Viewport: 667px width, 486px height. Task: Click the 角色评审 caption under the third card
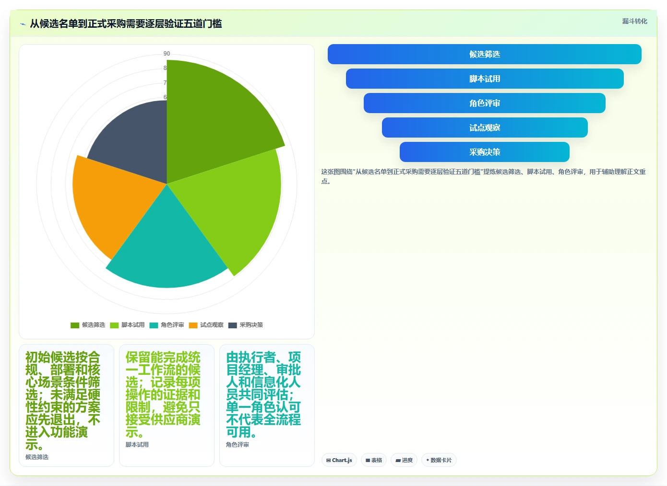[x=238, y=445]
